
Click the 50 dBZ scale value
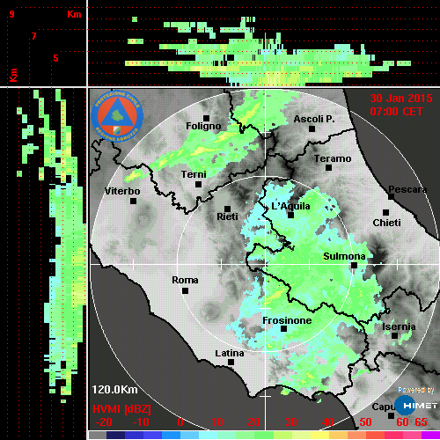[365, 422]
